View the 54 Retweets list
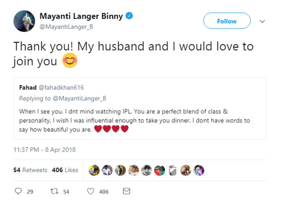The height and width of the screenshot is (206, 281). [30, 170]
